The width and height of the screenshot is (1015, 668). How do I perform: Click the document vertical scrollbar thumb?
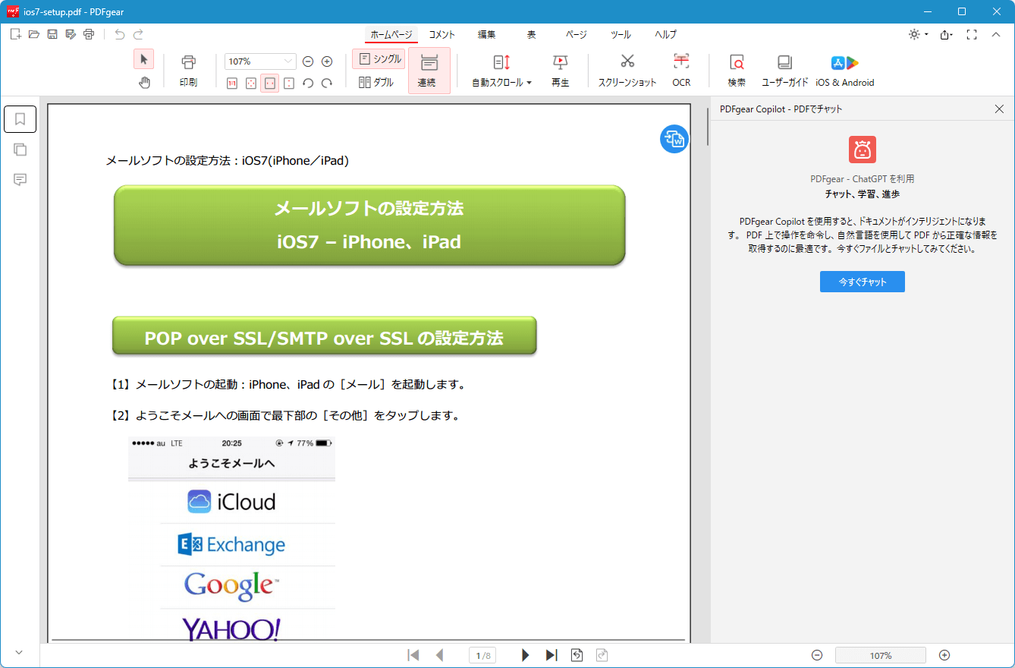[708, 126]
